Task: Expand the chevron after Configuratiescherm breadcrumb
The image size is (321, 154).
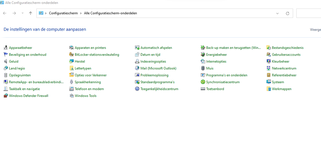Action: (81, 13)
